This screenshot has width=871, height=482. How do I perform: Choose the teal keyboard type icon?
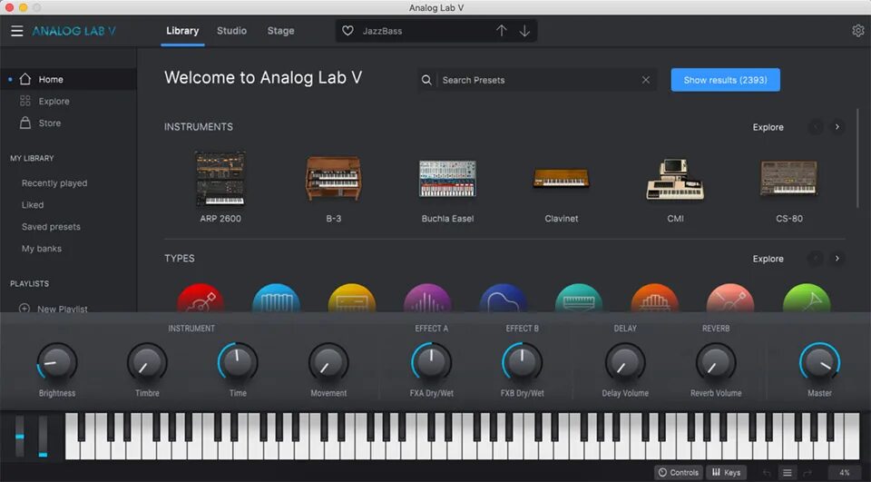[579, 299]
